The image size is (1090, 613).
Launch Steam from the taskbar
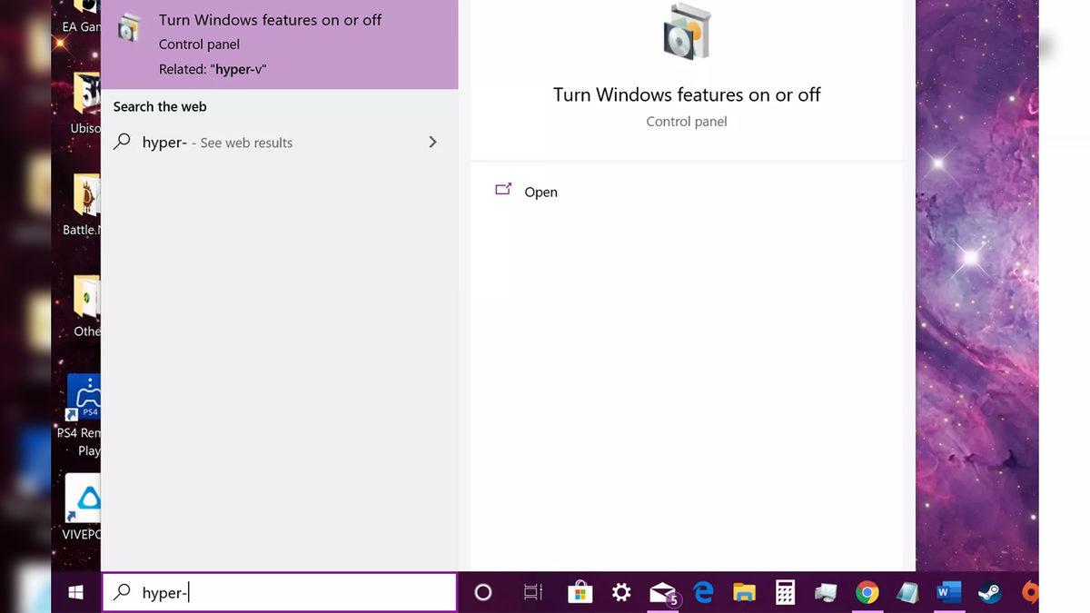pyautogui.click(x=988, y=592)
